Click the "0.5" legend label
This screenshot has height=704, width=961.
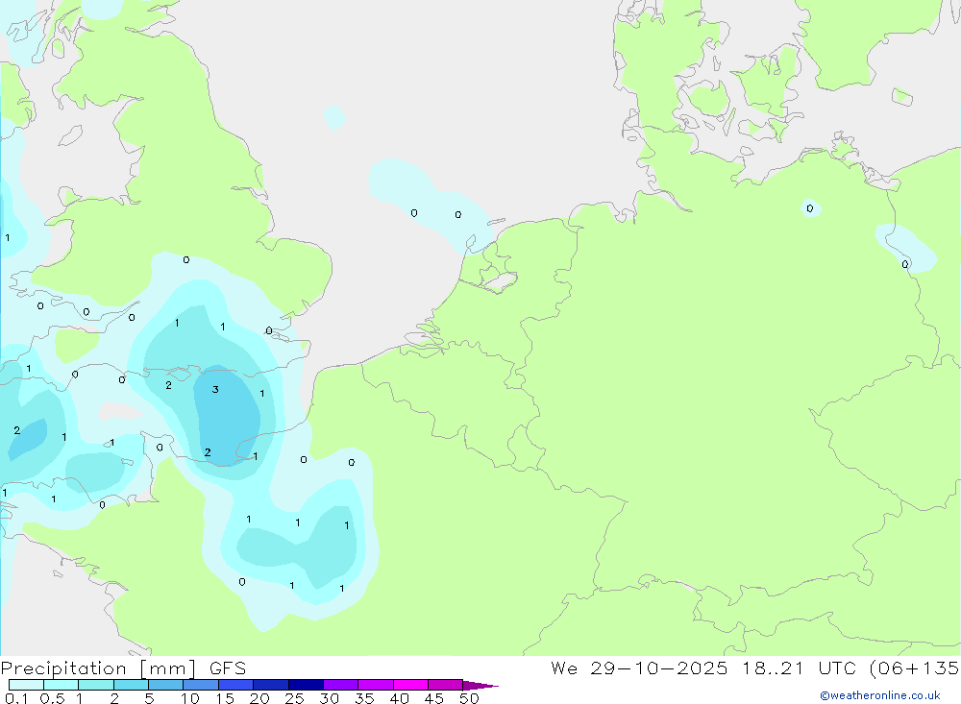point(52,698)
